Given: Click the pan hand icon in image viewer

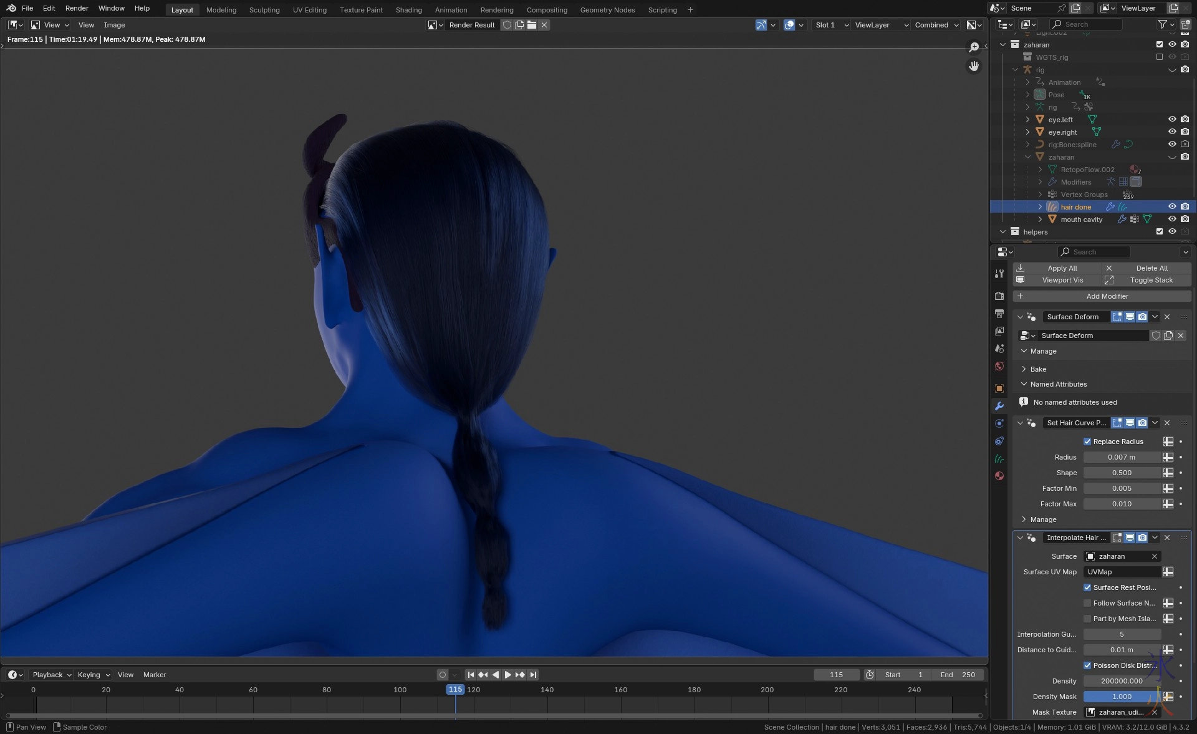Looking at the screenshot, I should click(974, 66).
